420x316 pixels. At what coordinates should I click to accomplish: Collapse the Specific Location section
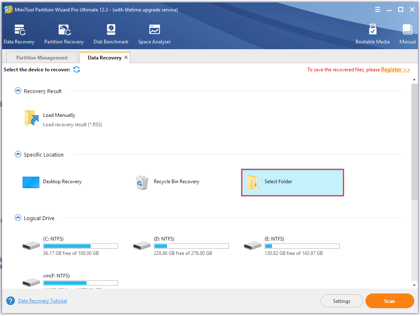pos(18,155)
